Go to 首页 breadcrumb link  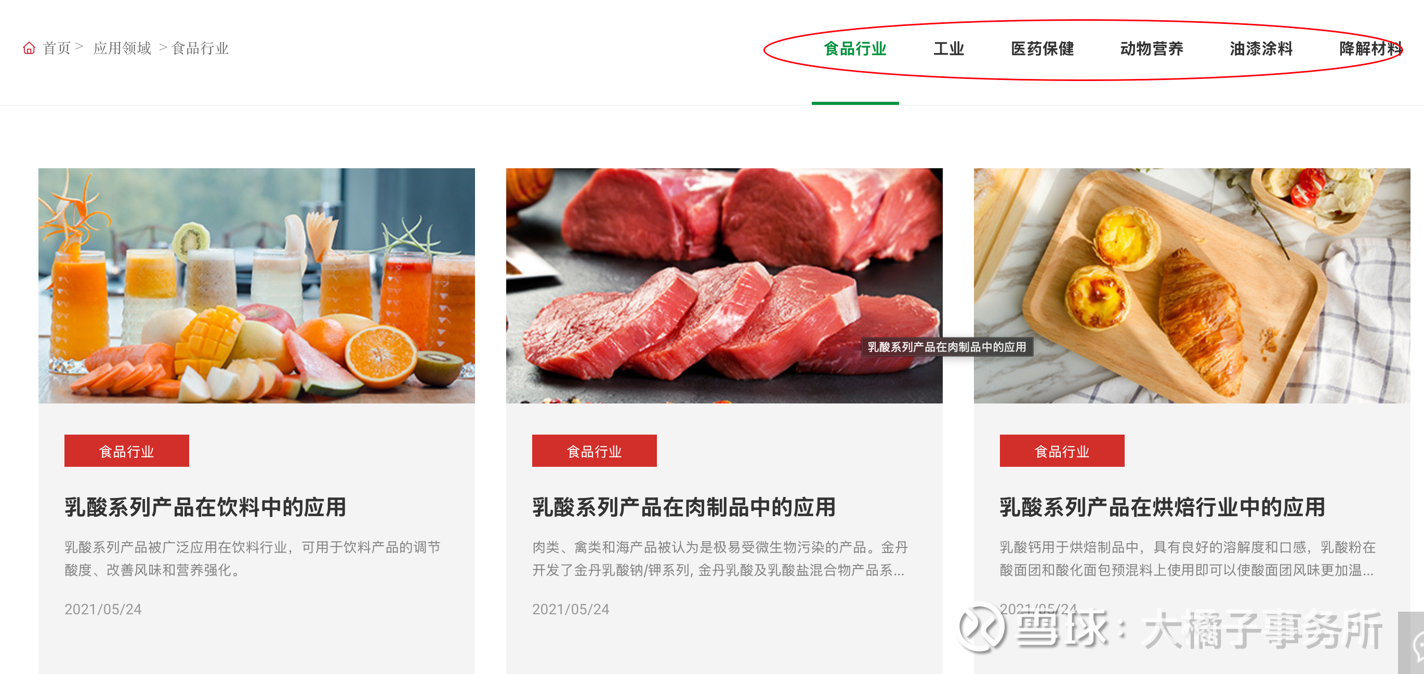click(x=57, y=49)
